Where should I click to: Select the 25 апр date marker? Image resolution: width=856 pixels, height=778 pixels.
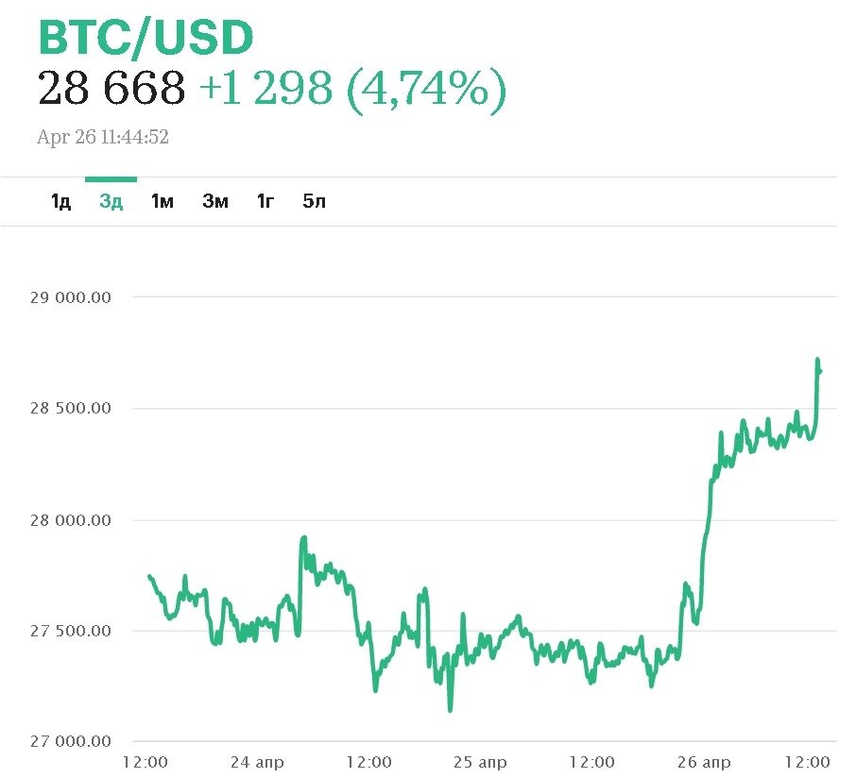click(479, 762)
